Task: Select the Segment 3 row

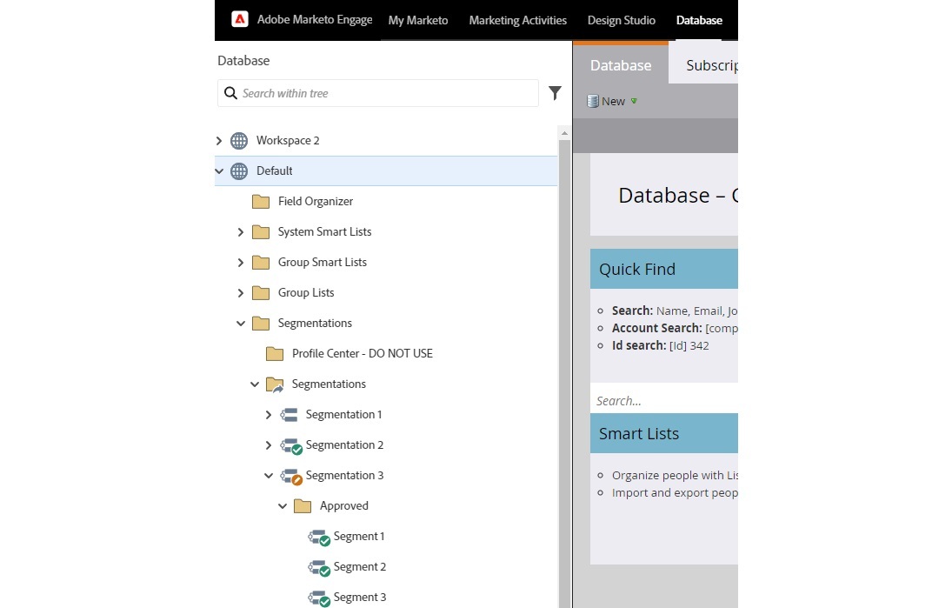Action: tap(360, 598)
